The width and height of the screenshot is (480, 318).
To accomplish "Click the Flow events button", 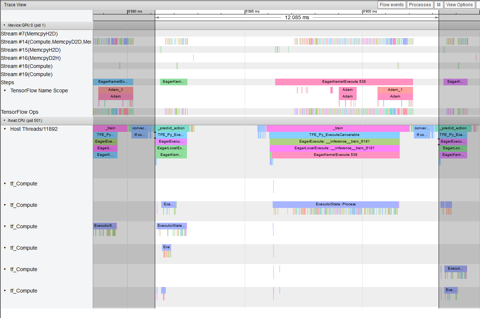I will click(x=391, y=4).
